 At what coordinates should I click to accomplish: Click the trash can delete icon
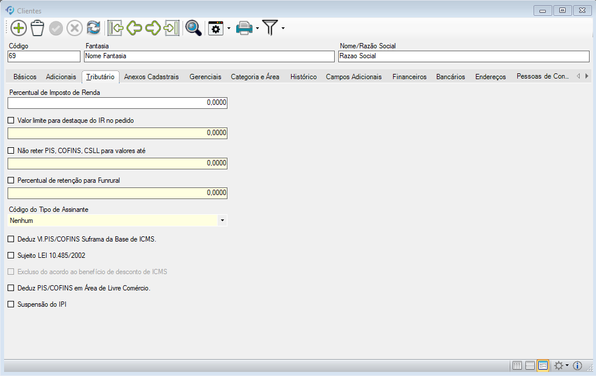[x=37, y=28]
